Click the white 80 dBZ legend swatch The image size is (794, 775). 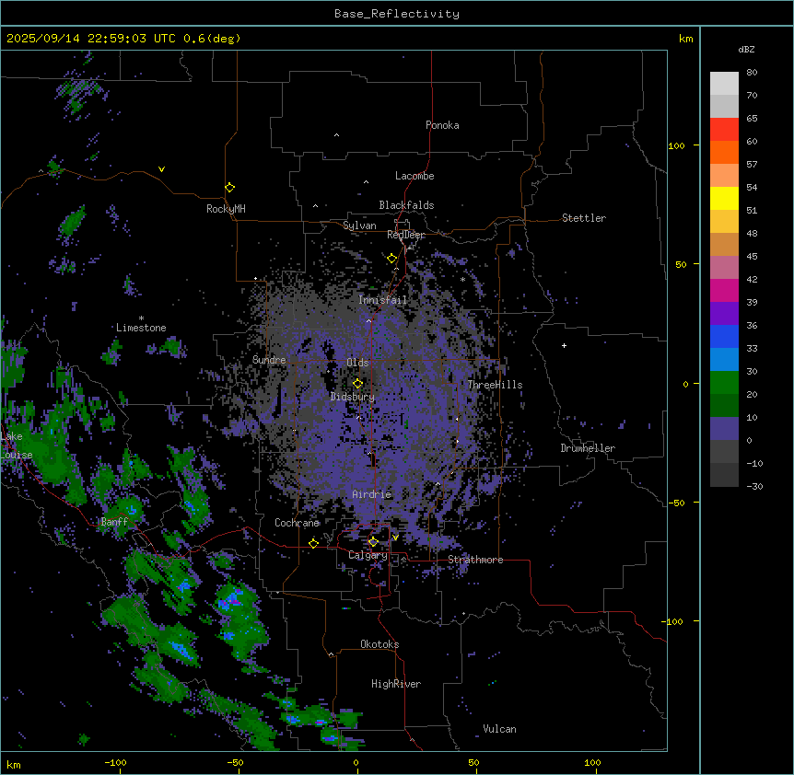coord(724,83)
